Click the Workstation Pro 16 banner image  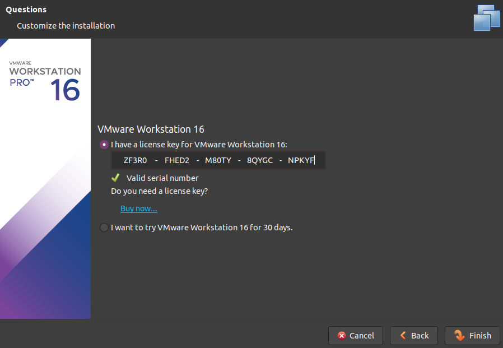[45, 179]
